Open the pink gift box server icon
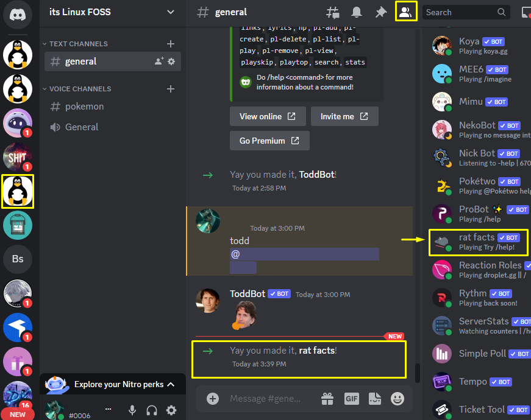 pyautogui.click(x=18, y=362)
